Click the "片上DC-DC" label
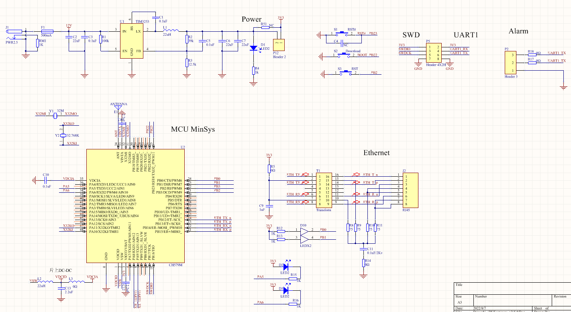This screenshot has width=571, height=312. [x=60, y=270]
